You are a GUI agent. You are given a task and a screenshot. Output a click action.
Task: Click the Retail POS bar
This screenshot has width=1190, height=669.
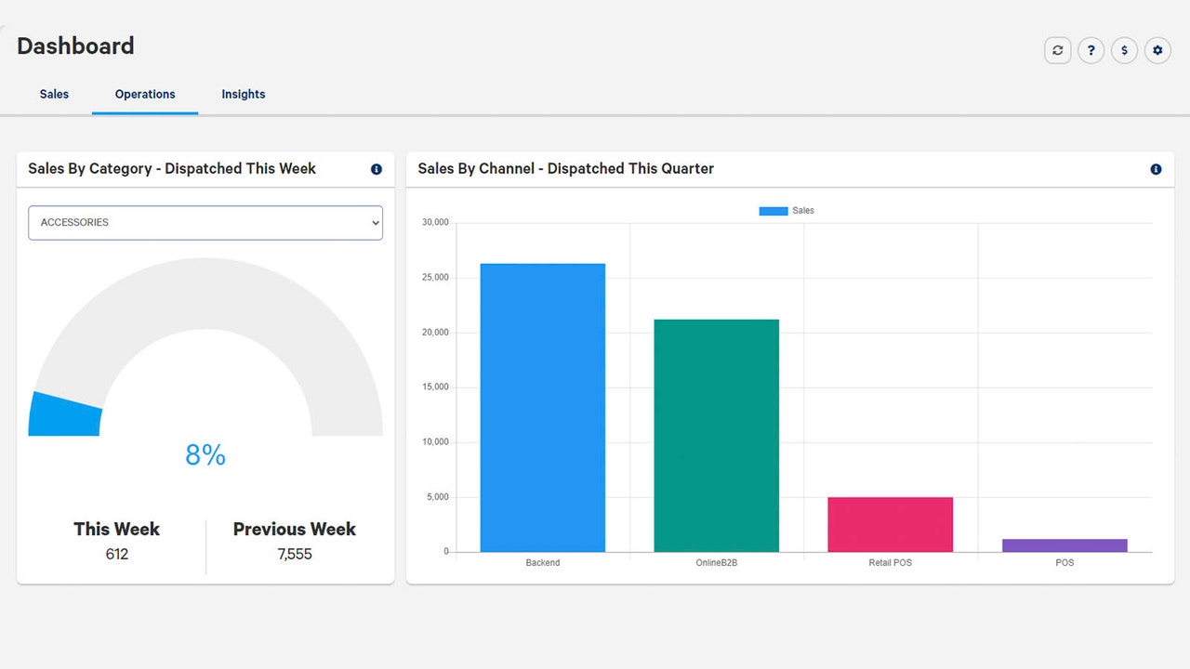(890, 522)
